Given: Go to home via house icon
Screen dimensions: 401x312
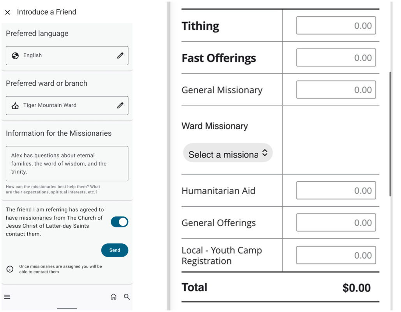Looking at the screenshot, I should 113,297.
